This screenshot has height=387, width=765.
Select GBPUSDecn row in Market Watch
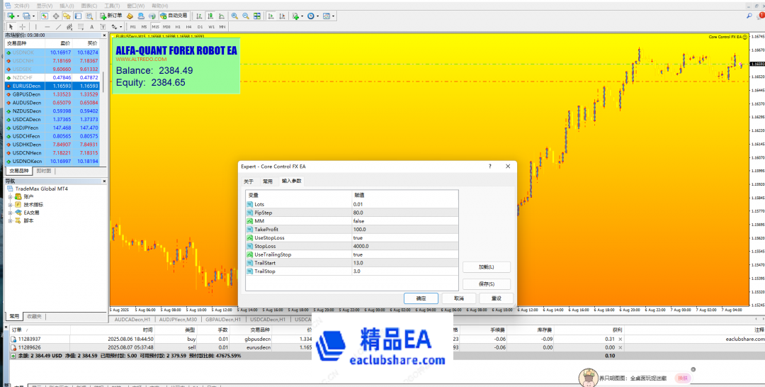(x=52, y=94)
